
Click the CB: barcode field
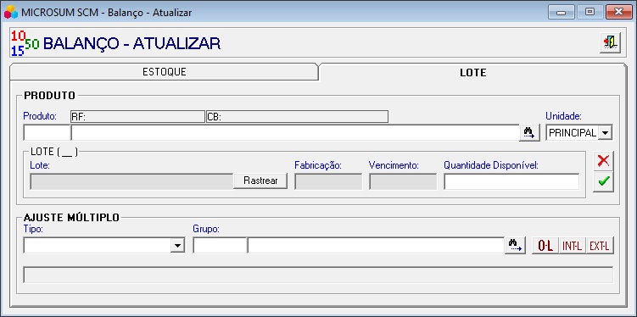point(298,116)
